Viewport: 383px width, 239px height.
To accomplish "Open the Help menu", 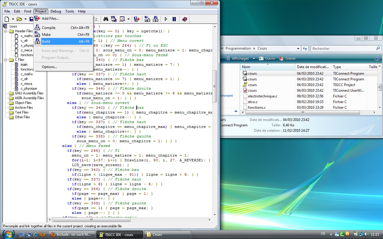I will [82, 11].
